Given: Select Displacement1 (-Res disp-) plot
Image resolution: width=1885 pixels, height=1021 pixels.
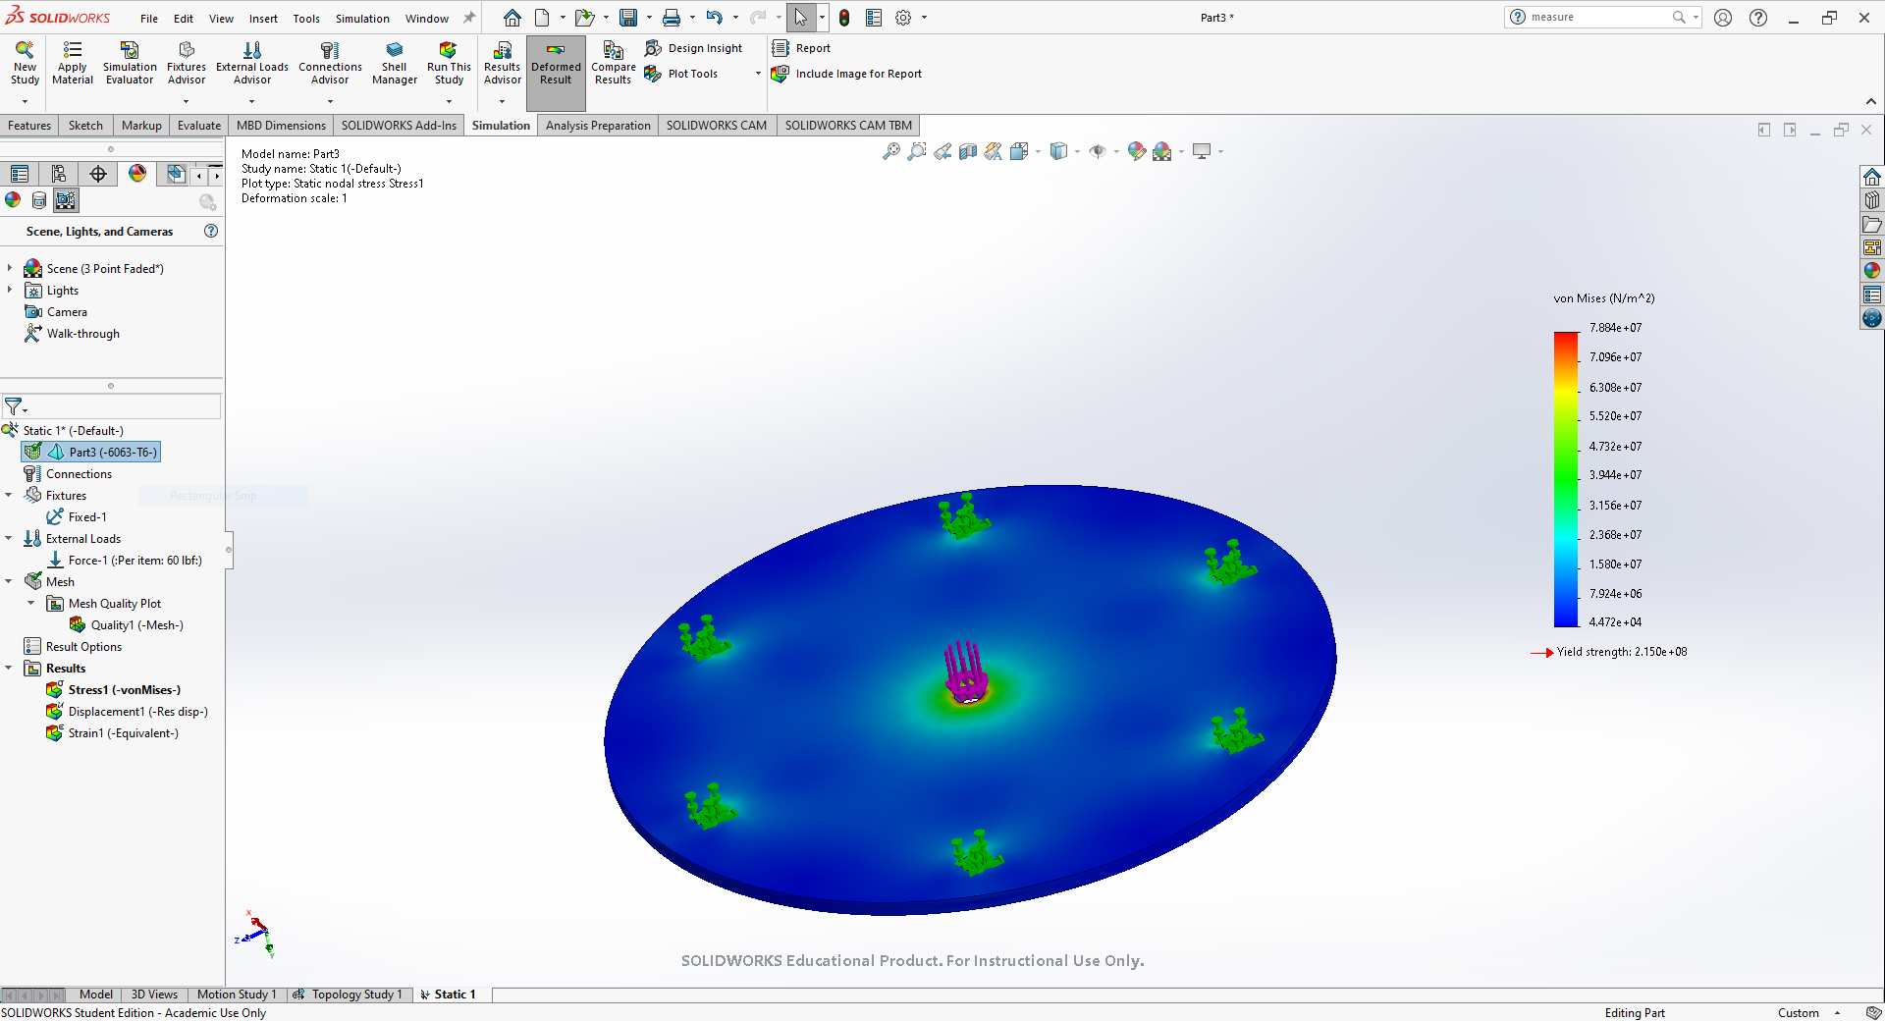Looking at the screenshot, I should (x=127, y=712).
